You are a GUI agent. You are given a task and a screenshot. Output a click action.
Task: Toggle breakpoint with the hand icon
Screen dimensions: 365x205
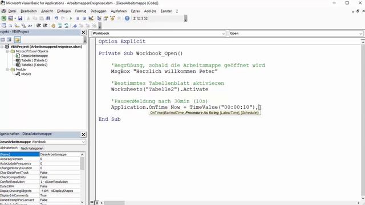point(53,26)
